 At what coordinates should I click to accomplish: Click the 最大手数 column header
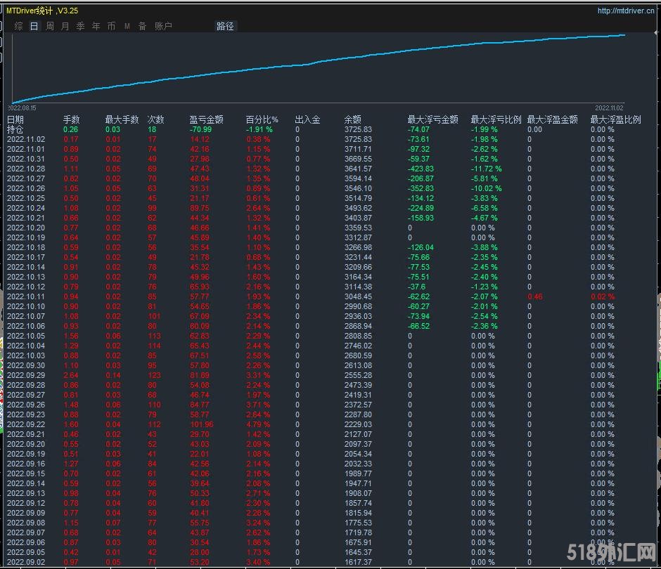122,119
